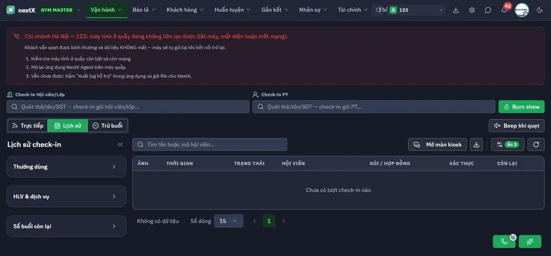Open the Nhân sự menu
This screenshot has width=551, height=256.
313,10
